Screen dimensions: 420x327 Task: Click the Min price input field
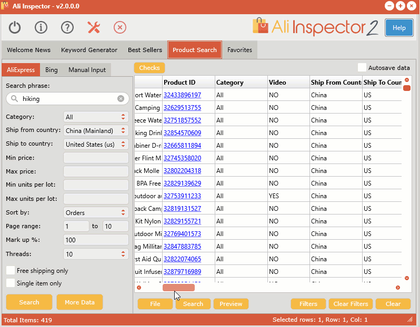click(x=96, y=158)
